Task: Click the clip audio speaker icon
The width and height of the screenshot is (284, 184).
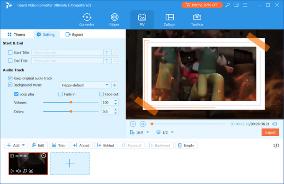Action: [18, 171]
